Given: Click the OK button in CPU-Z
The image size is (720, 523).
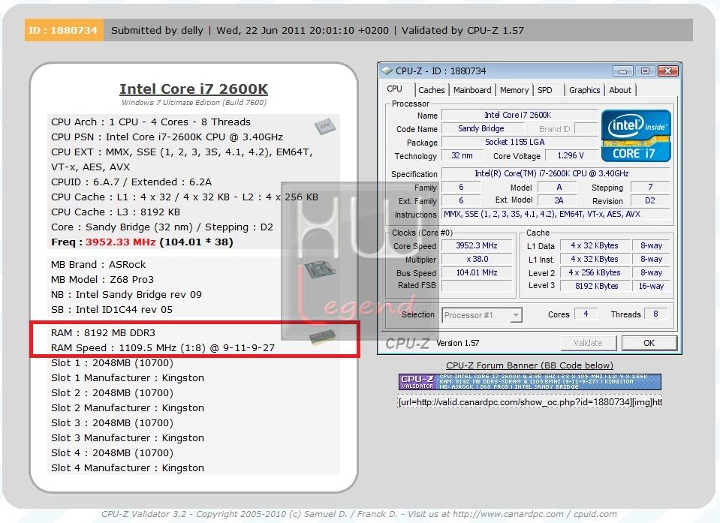Looking at the screenshot, I should [x=649, y=343].
